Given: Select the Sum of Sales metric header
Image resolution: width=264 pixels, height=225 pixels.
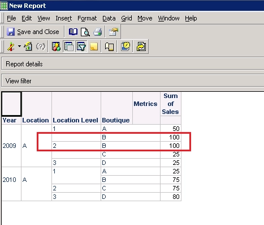Looking at the screenshot, I should tap(170, 104).
